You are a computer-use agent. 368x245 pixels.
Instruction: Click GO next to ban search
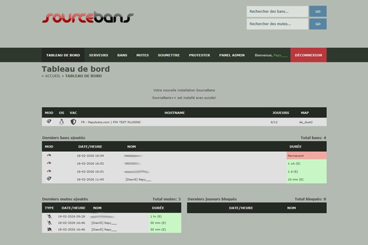(318, 11)
